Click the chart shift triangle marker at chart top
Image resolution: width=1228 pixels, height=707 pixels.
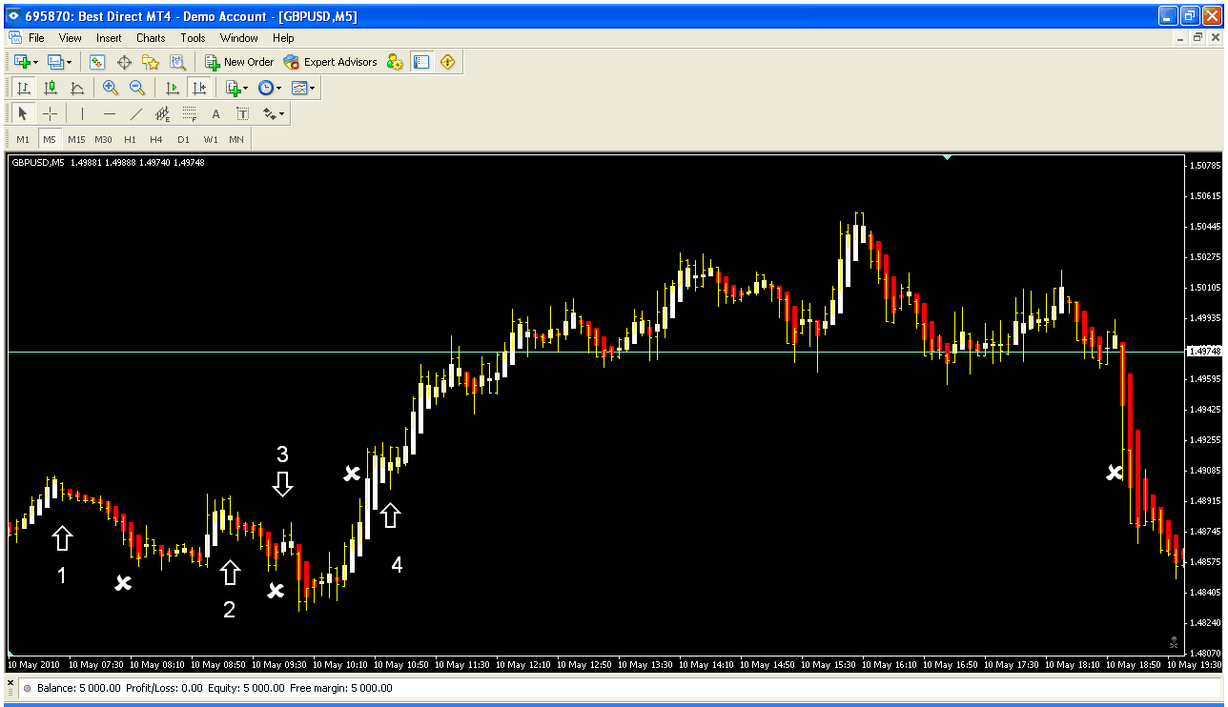click(947, 157)
